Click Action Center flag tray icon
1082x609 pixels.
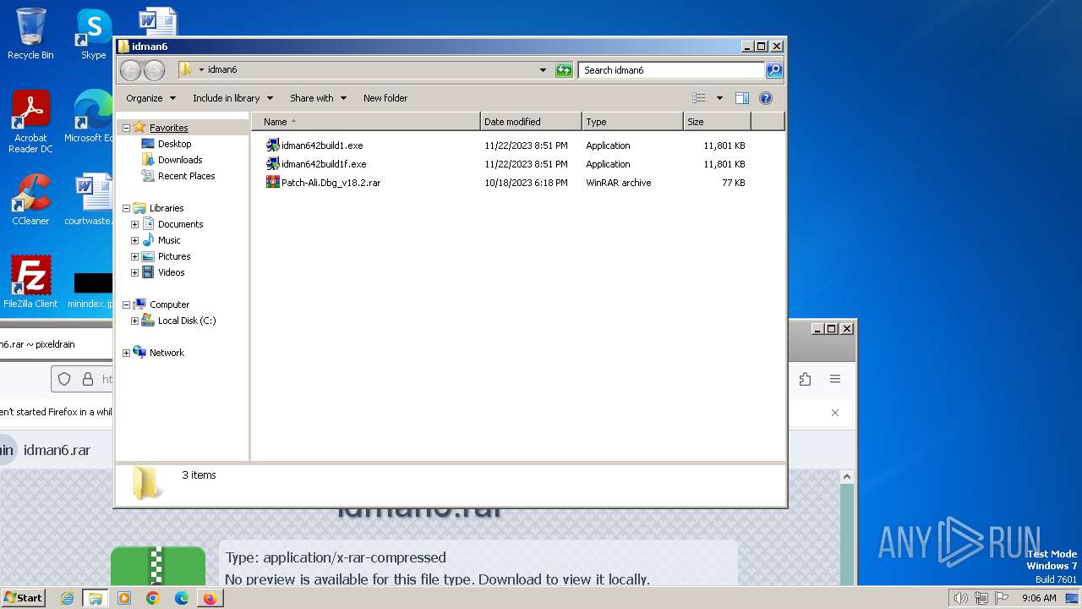coord(1002,598)
